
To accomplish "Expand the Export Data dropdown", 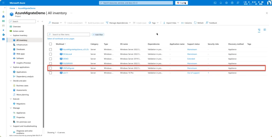I will [171, 23].
